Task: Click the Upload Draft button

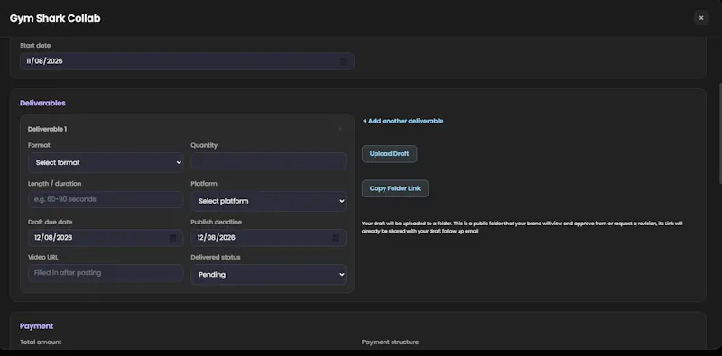Action: [x=389, y=154]
